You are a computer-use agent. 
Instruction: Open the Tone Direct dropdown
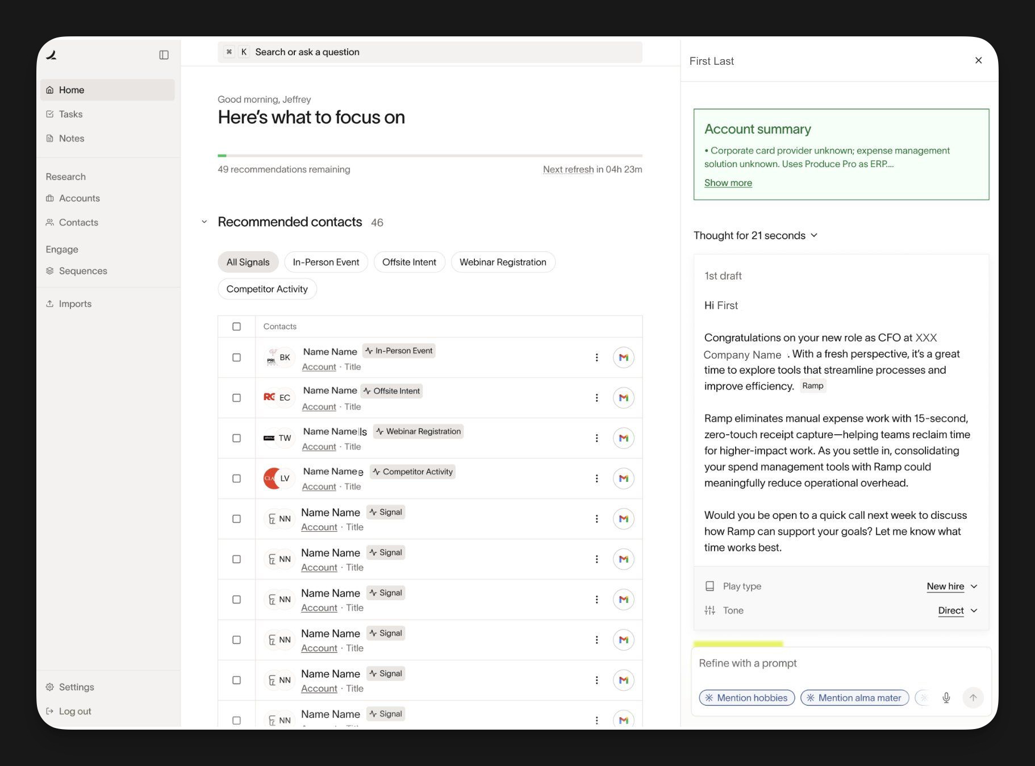[957, 610]
